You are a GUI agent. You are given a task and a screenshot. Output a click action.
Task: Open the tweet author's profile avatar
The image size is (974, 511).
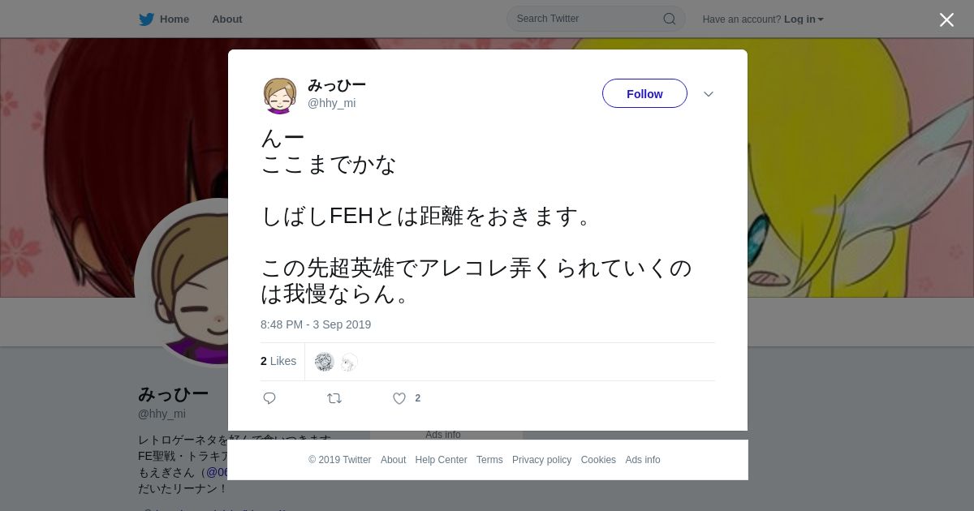(x=280, y=95)
